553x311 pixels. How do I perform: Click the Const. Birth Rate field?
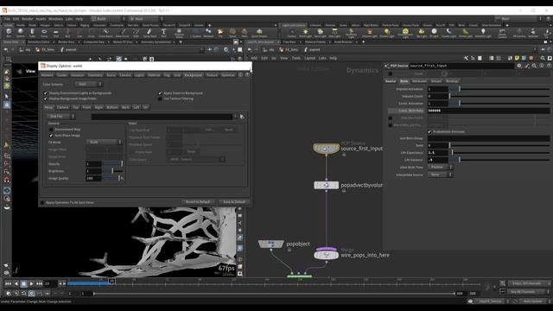[488, 111]
